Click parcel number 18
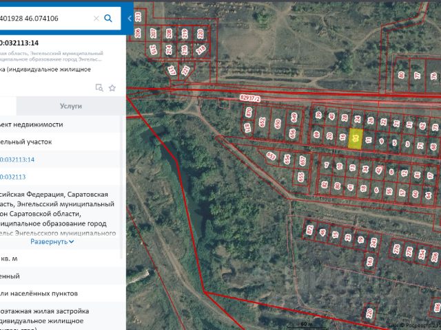 [363, 188]
